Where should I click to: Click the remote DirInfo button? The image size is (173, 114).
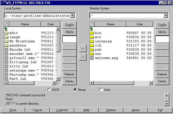(x=162, y=81)
